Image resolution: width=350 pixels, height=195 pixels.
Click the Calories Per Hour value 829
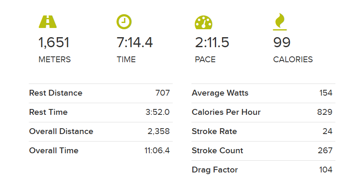point(325,112)
